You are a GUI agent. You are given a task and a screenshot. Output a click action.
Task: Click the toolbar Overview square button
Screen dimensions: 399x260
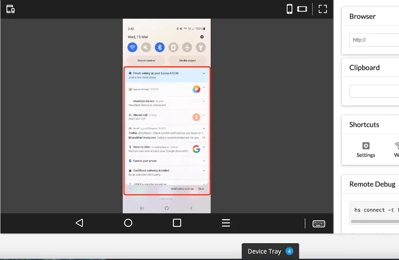(x=177, y=223)
